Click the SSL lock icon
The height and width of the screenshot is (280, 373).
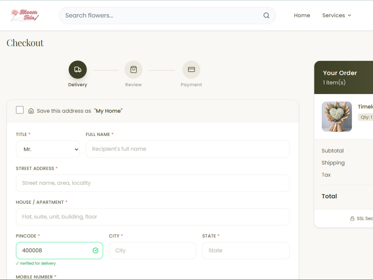click(x=352, y=218)
